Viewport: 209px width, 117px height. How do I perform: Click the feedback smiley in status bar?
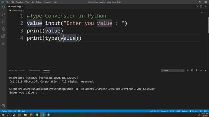201,111
